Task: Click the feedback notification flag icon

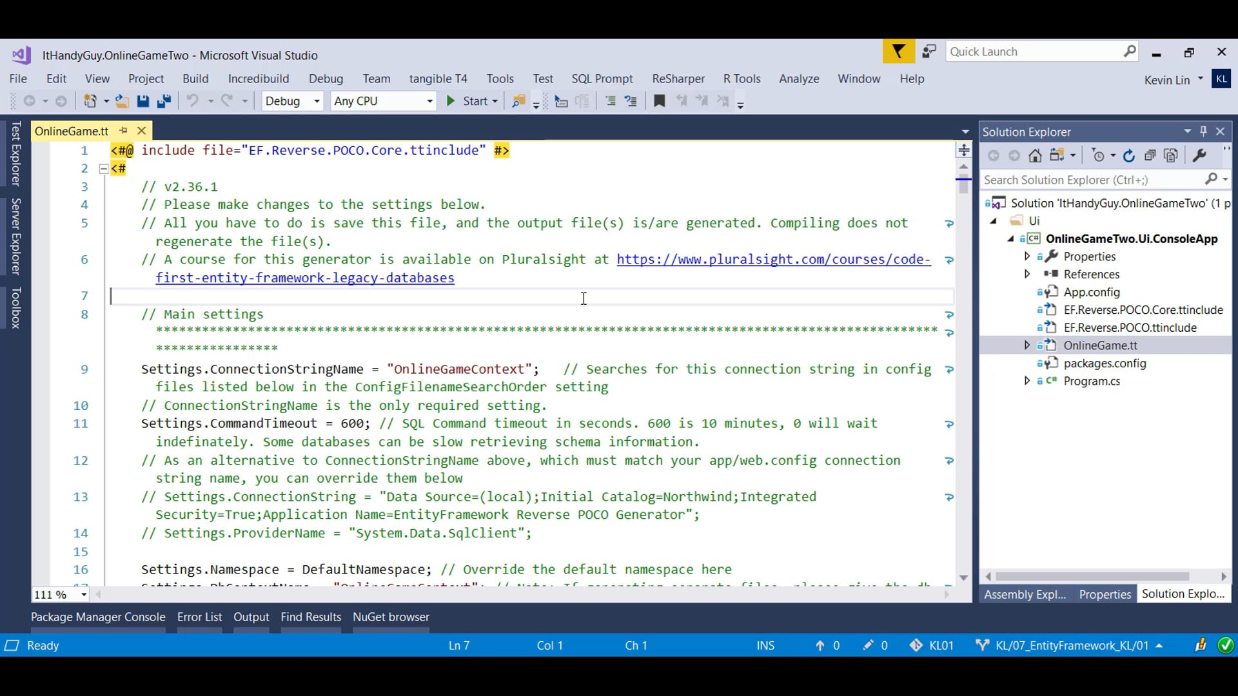Action: [898, 52]
